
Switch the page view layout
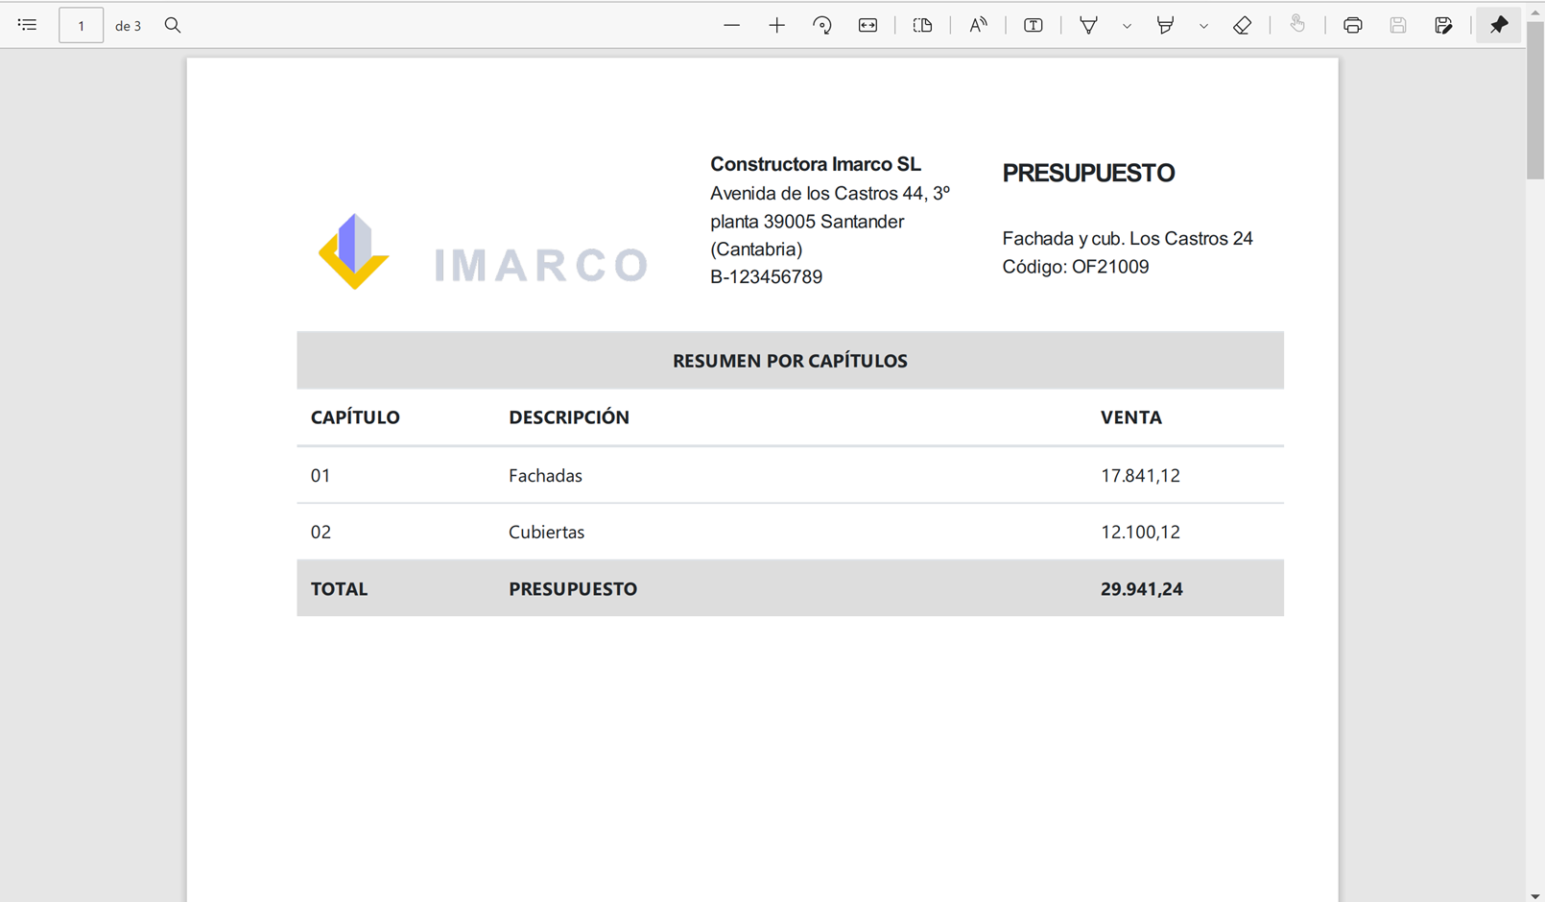[922, 25]
